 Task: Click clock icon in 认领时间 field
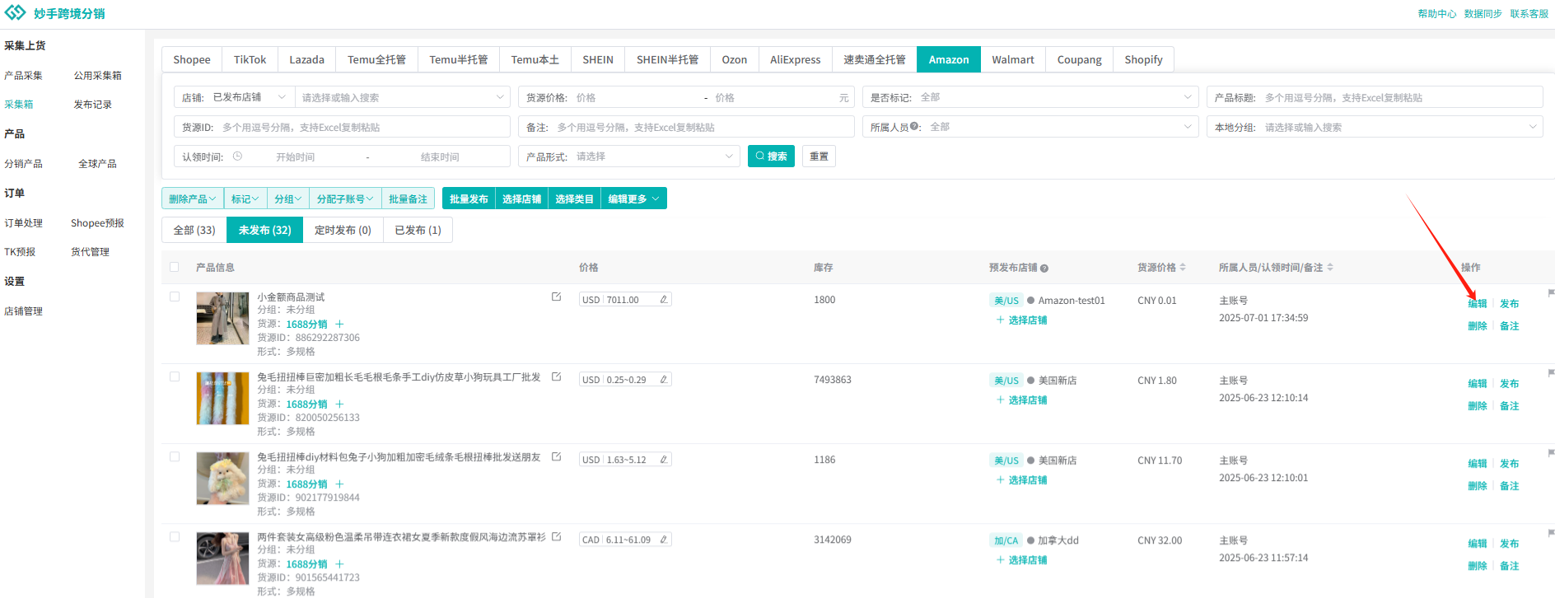click(237, 157)
